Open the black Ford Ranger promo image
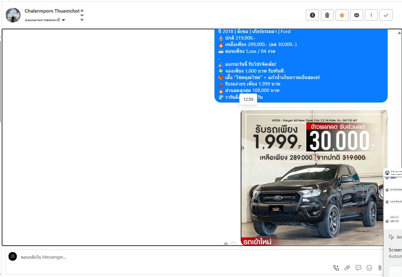 314,178
